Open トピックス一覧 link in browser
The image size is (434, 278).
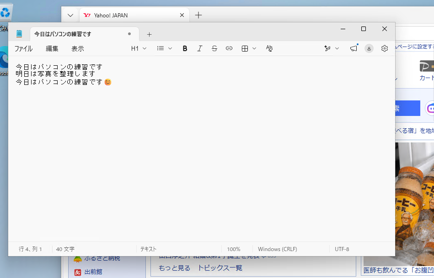click(x=220, y=268)
